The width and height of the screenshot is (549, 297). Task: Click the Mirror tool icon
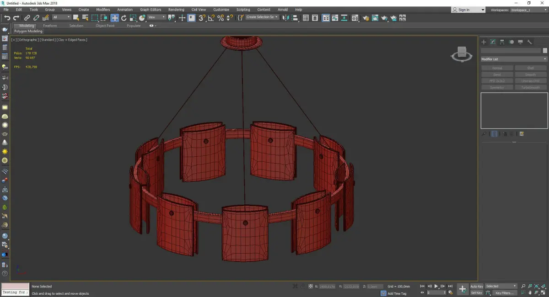click(285, 18)
